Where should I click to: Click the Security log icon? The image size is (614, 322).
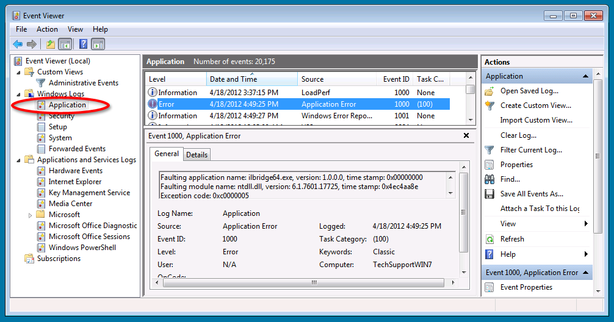click(41, 116)
